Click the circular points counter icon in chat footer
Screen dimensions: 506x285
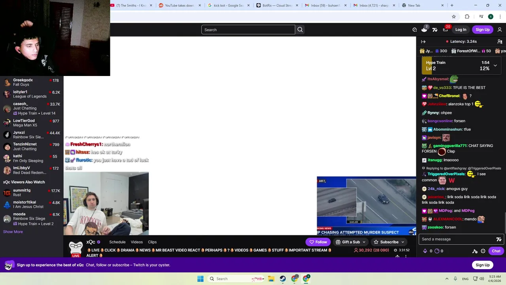pyautogui.click(x=437, y=251)
